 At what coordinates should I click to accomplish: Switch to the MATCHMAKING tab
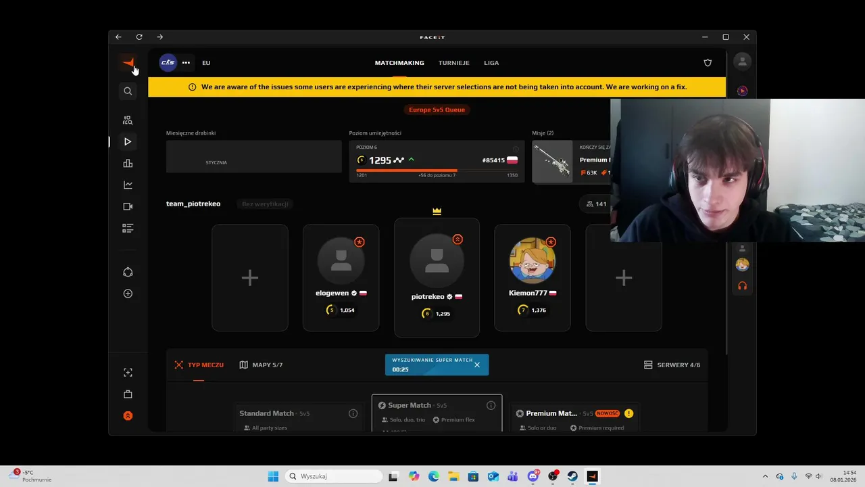(x=399, y=63)
